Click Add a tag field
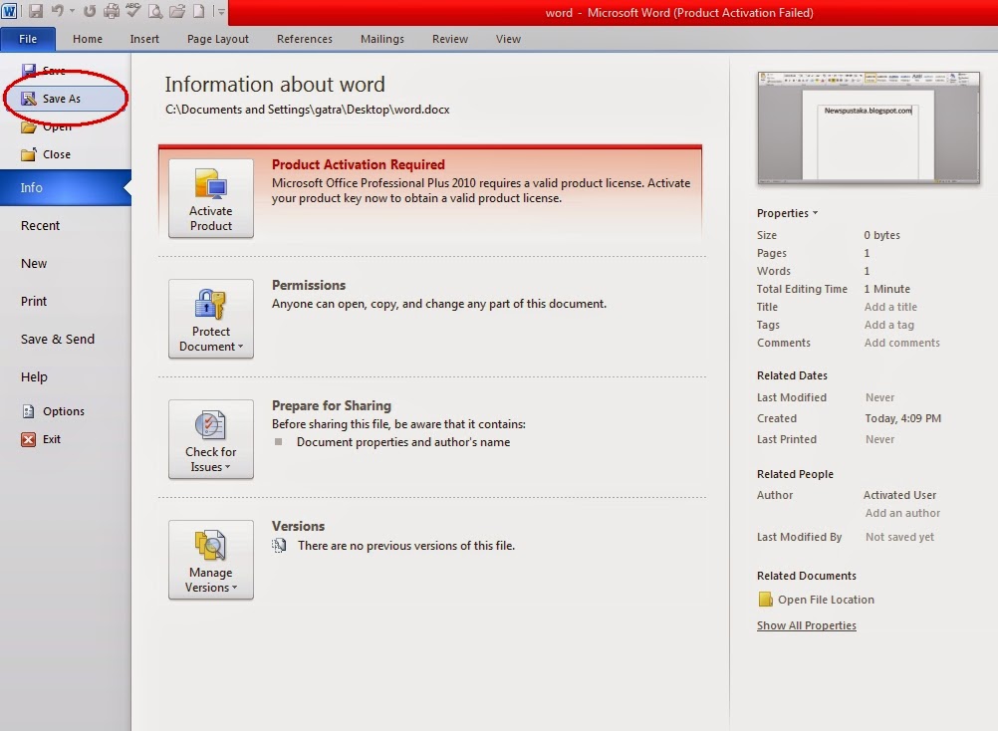This screenshot has width=998, height=731. coord(889,325)
